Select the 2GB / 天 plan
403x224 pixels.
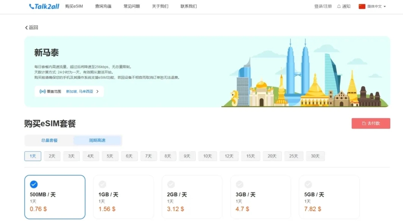pyautogui.click(x=192, y=197)
